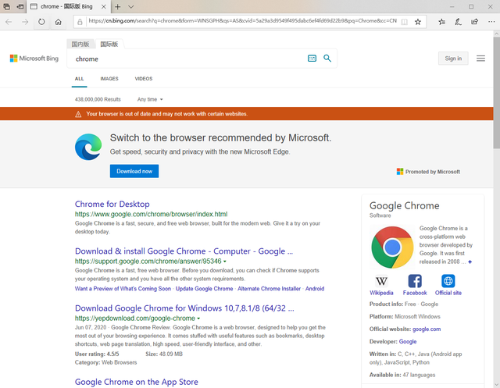Open Edge settings and more menu

(491, 22)
